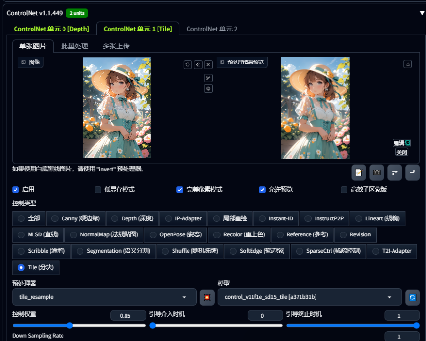The height and width of the screenshot is (341, 426).
Task: Collapse the ControlNet panel triangle
Action: (422, 13)
